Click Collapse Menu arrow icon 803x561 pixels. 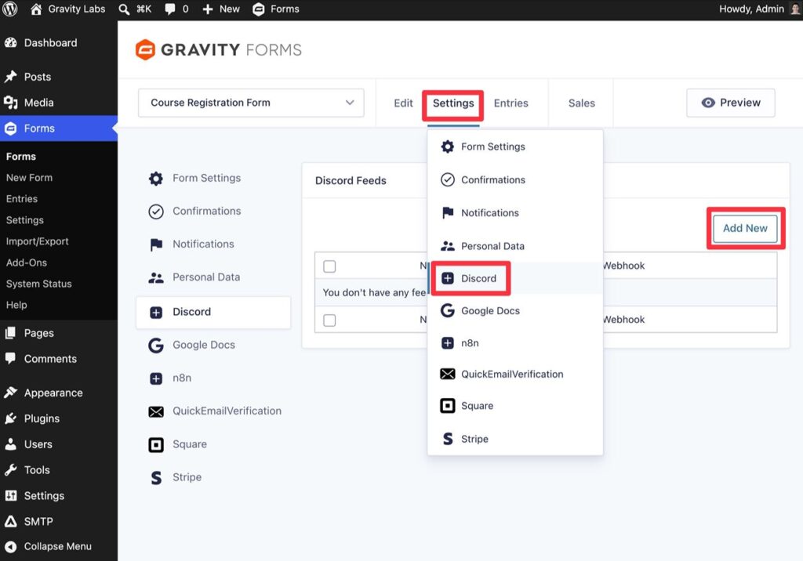11,547
